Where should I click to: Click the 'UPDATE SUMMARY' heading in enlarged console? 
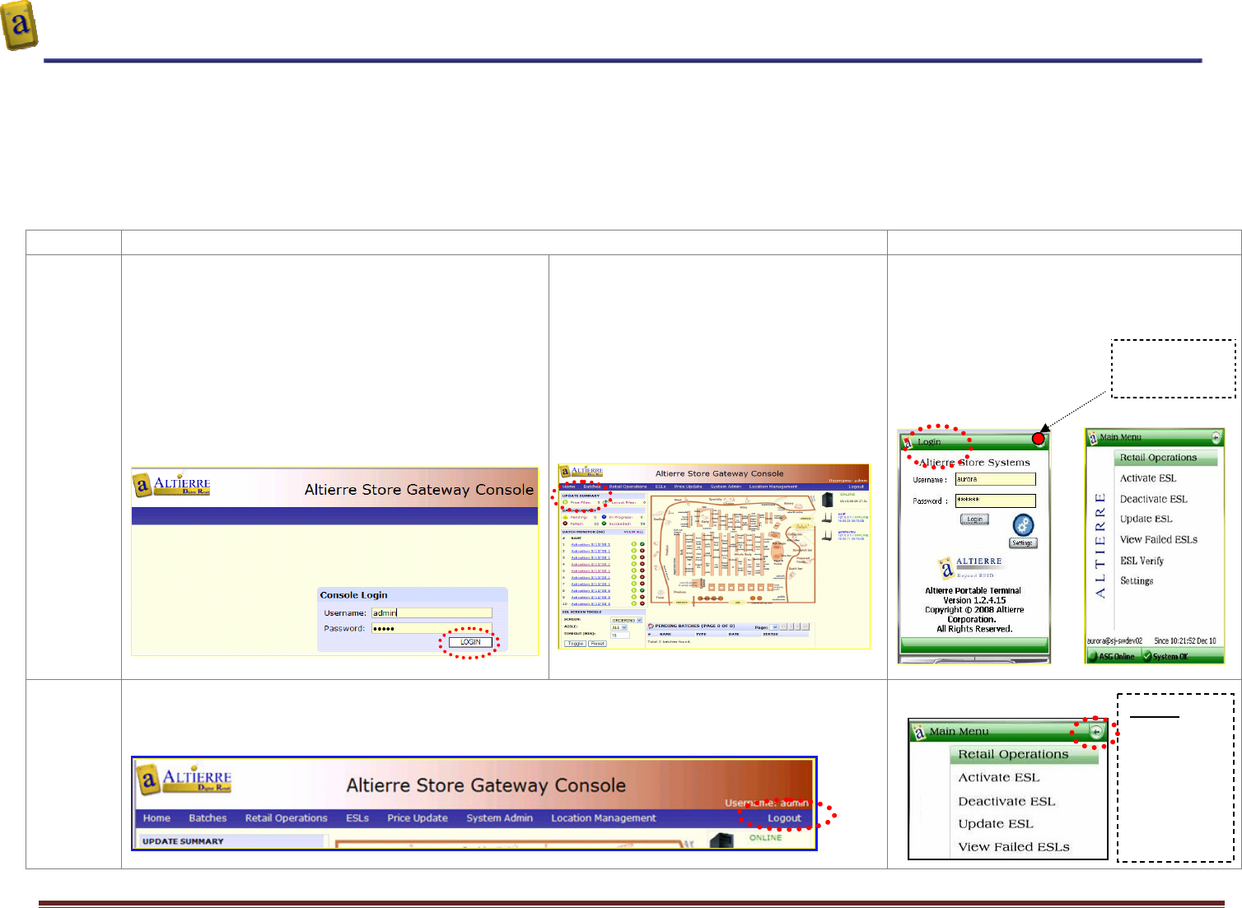point(183,841)
